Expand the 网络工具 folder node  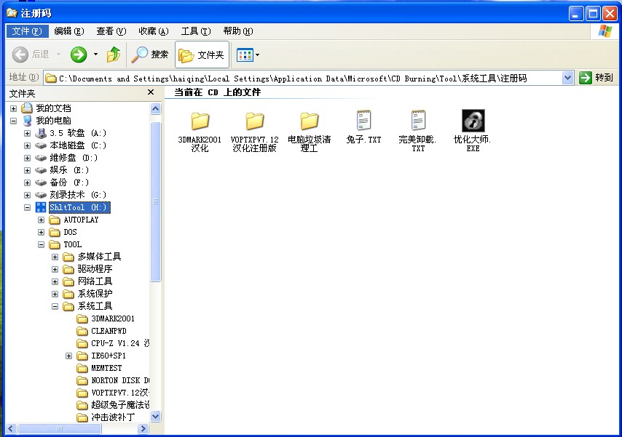pos(55,281)
